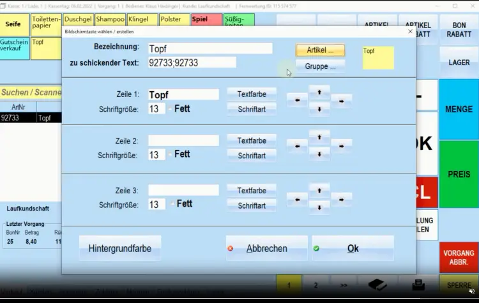Shift Zeile 2 text down arrow

319,154
